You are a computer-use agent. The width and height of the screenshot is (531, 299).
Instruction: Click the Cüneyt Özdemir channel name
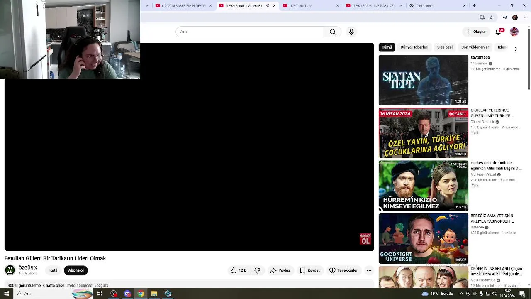click(x=482, y=122)
